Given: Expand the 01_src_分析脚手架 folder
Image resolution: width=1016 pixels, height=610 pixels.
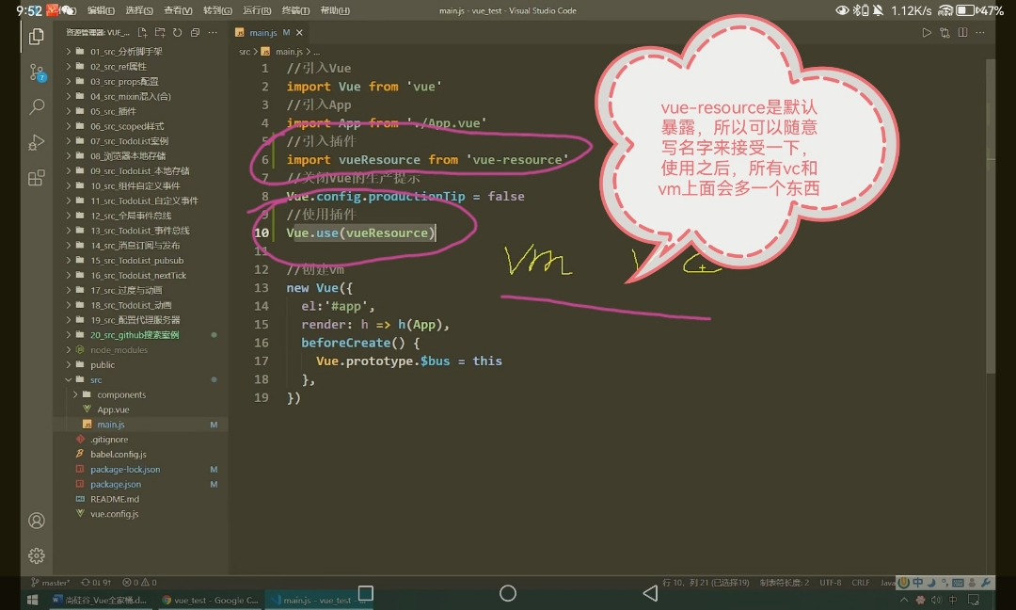Looking at the screenshot, I should click(140, 51).
